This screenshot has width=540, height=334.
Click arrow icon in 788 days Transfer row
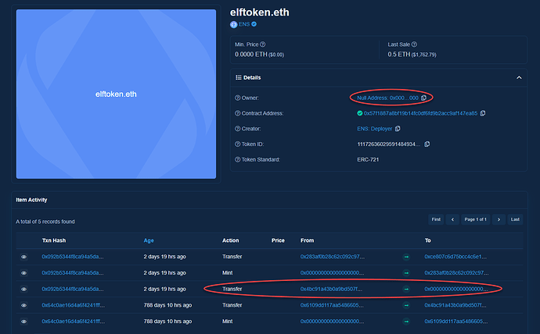(x=406, y=305)
